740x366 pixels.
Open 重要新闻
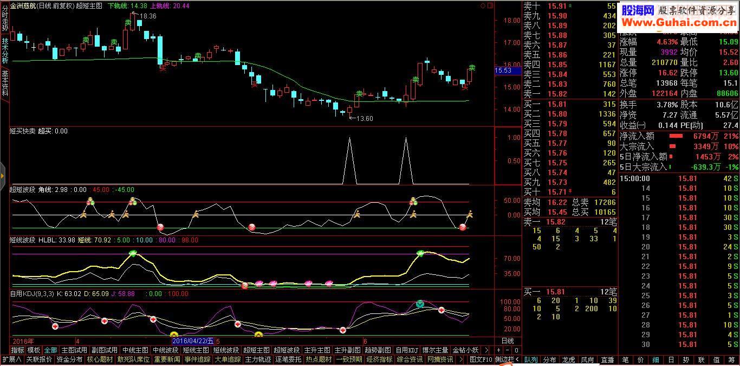point(167,359)
